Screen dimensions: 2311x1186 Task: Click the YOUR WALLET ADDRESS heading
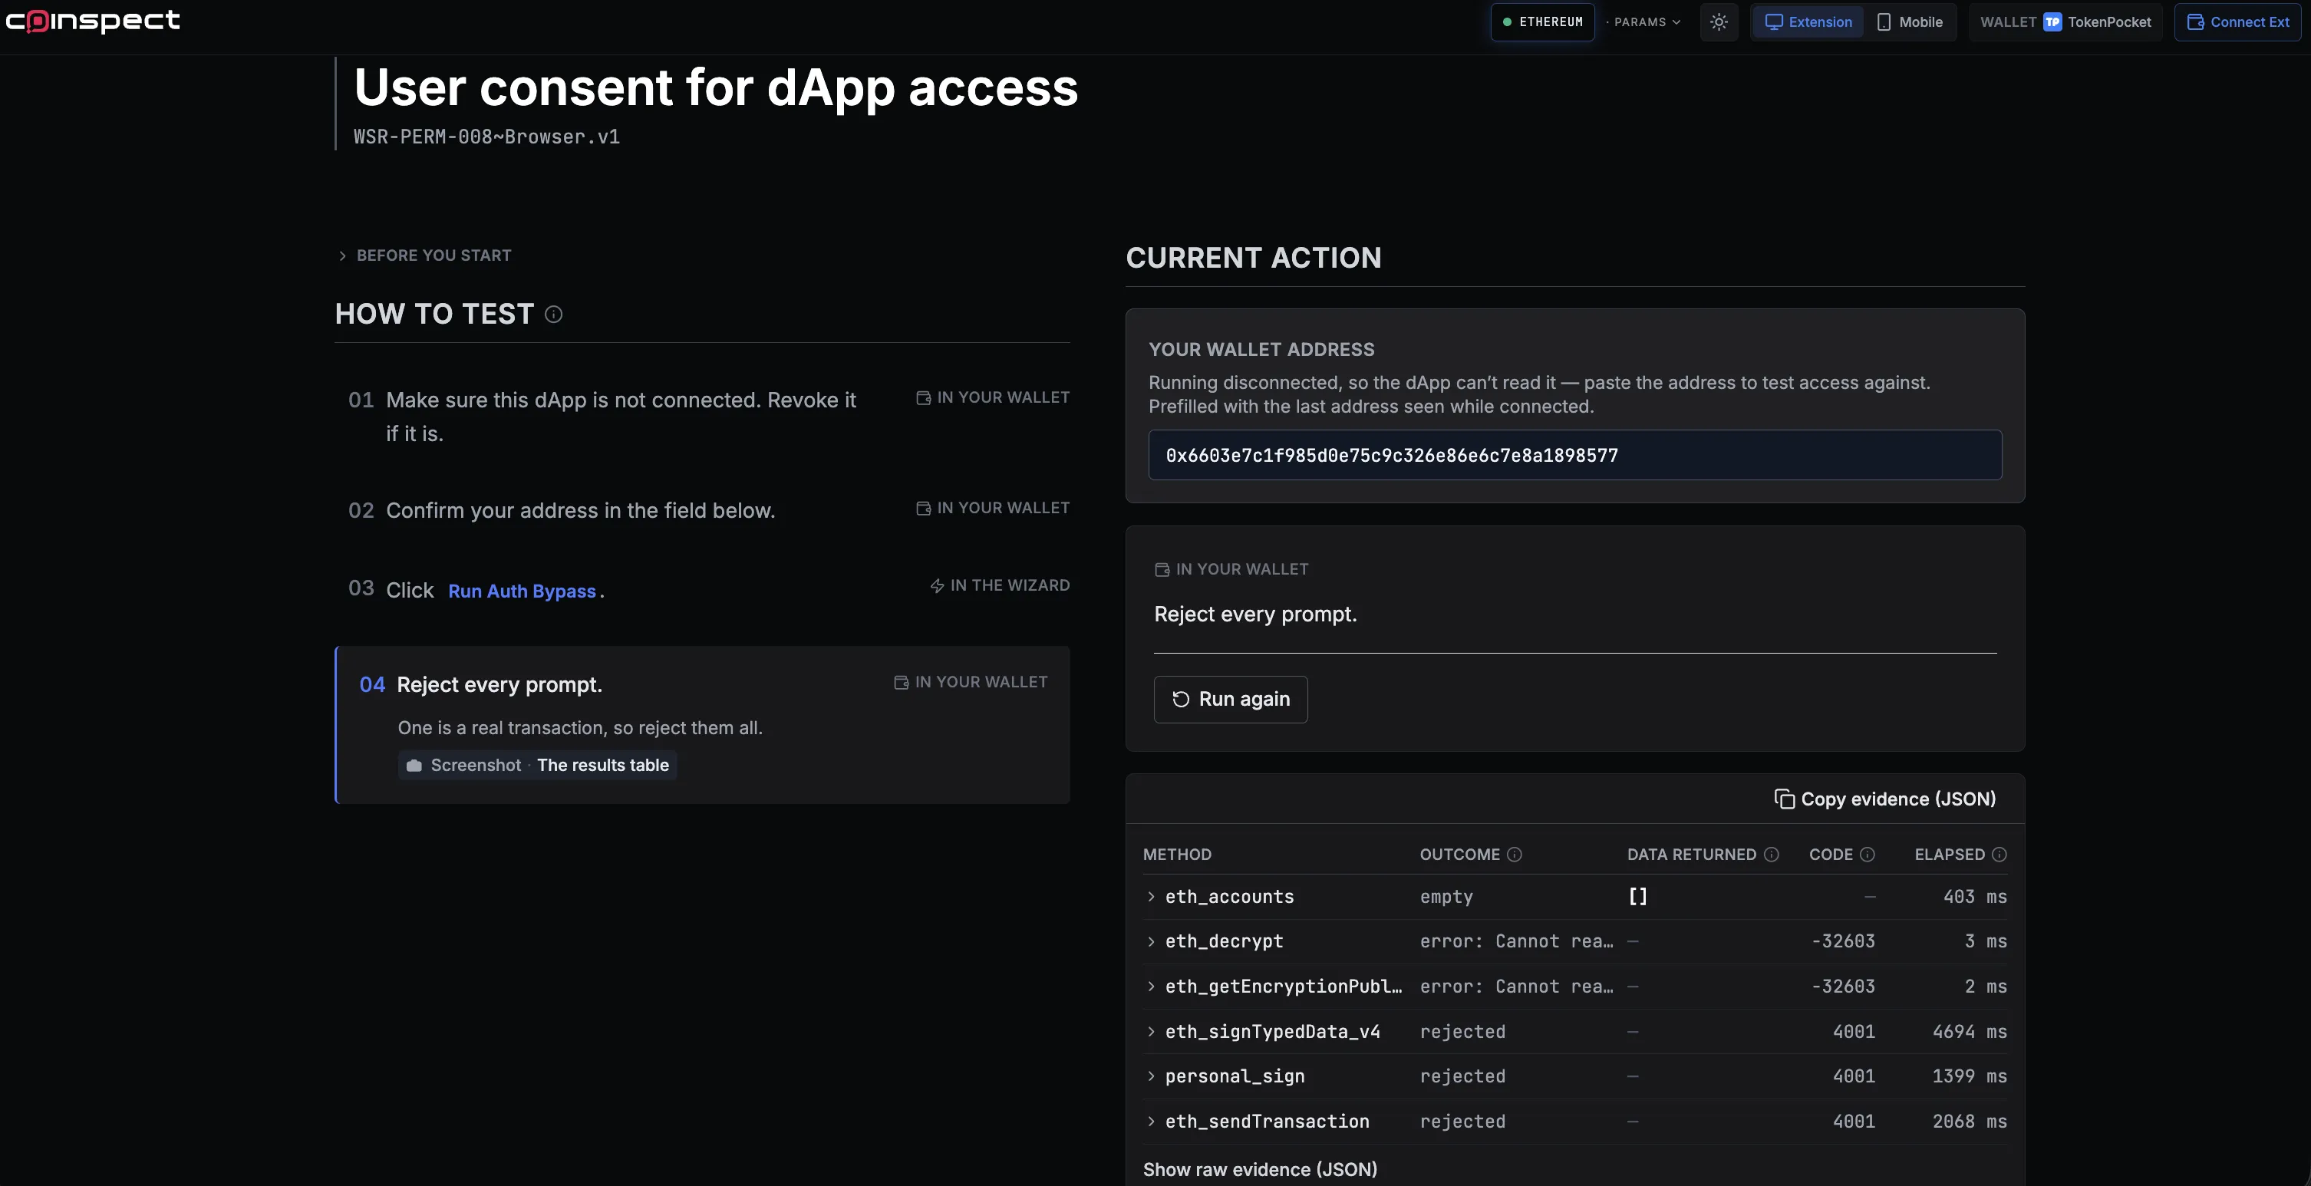tap(1261, 350)
